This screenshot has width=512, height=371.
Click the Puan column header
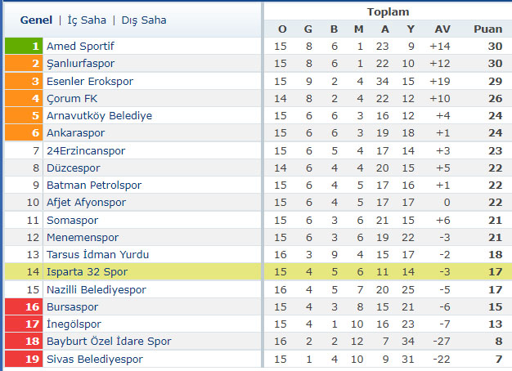pyautogui.click(x=487, y=29)
